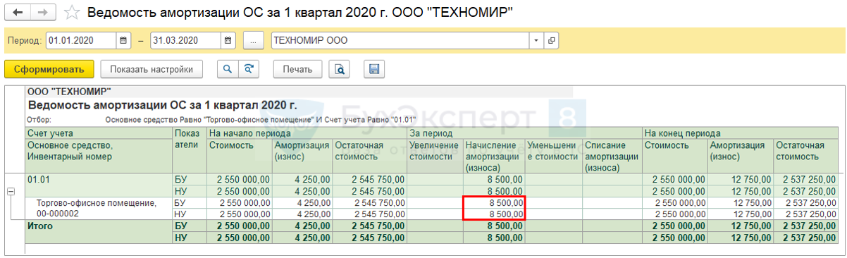Click the Списание амортизации (износа) header
This screenshot has width=847, height=258.
pos(612,156)
